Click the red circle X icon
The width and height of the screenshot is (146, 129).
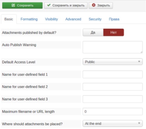click(x=94, y=5)
